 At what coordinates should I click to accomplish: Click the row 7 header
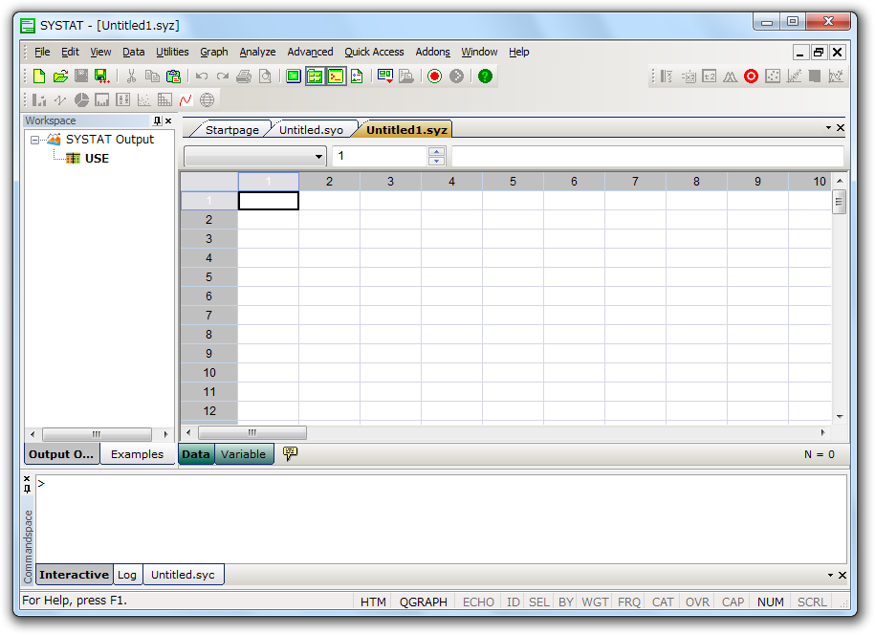[208, 316]
